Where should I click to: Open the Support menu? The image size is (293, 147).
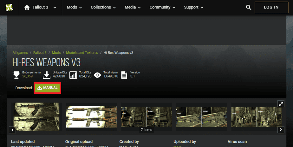coord(193,7)
